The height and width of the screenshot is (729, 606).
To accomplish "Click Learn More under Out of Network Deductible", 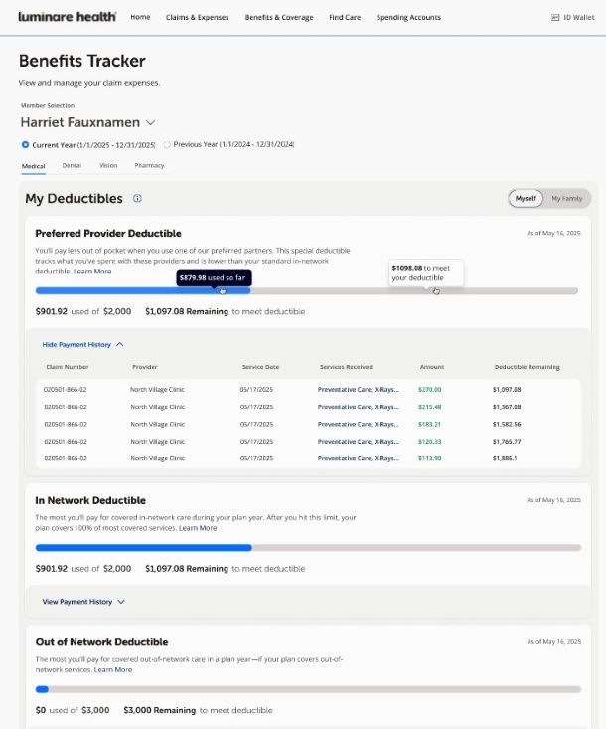I will click(113, 670).
